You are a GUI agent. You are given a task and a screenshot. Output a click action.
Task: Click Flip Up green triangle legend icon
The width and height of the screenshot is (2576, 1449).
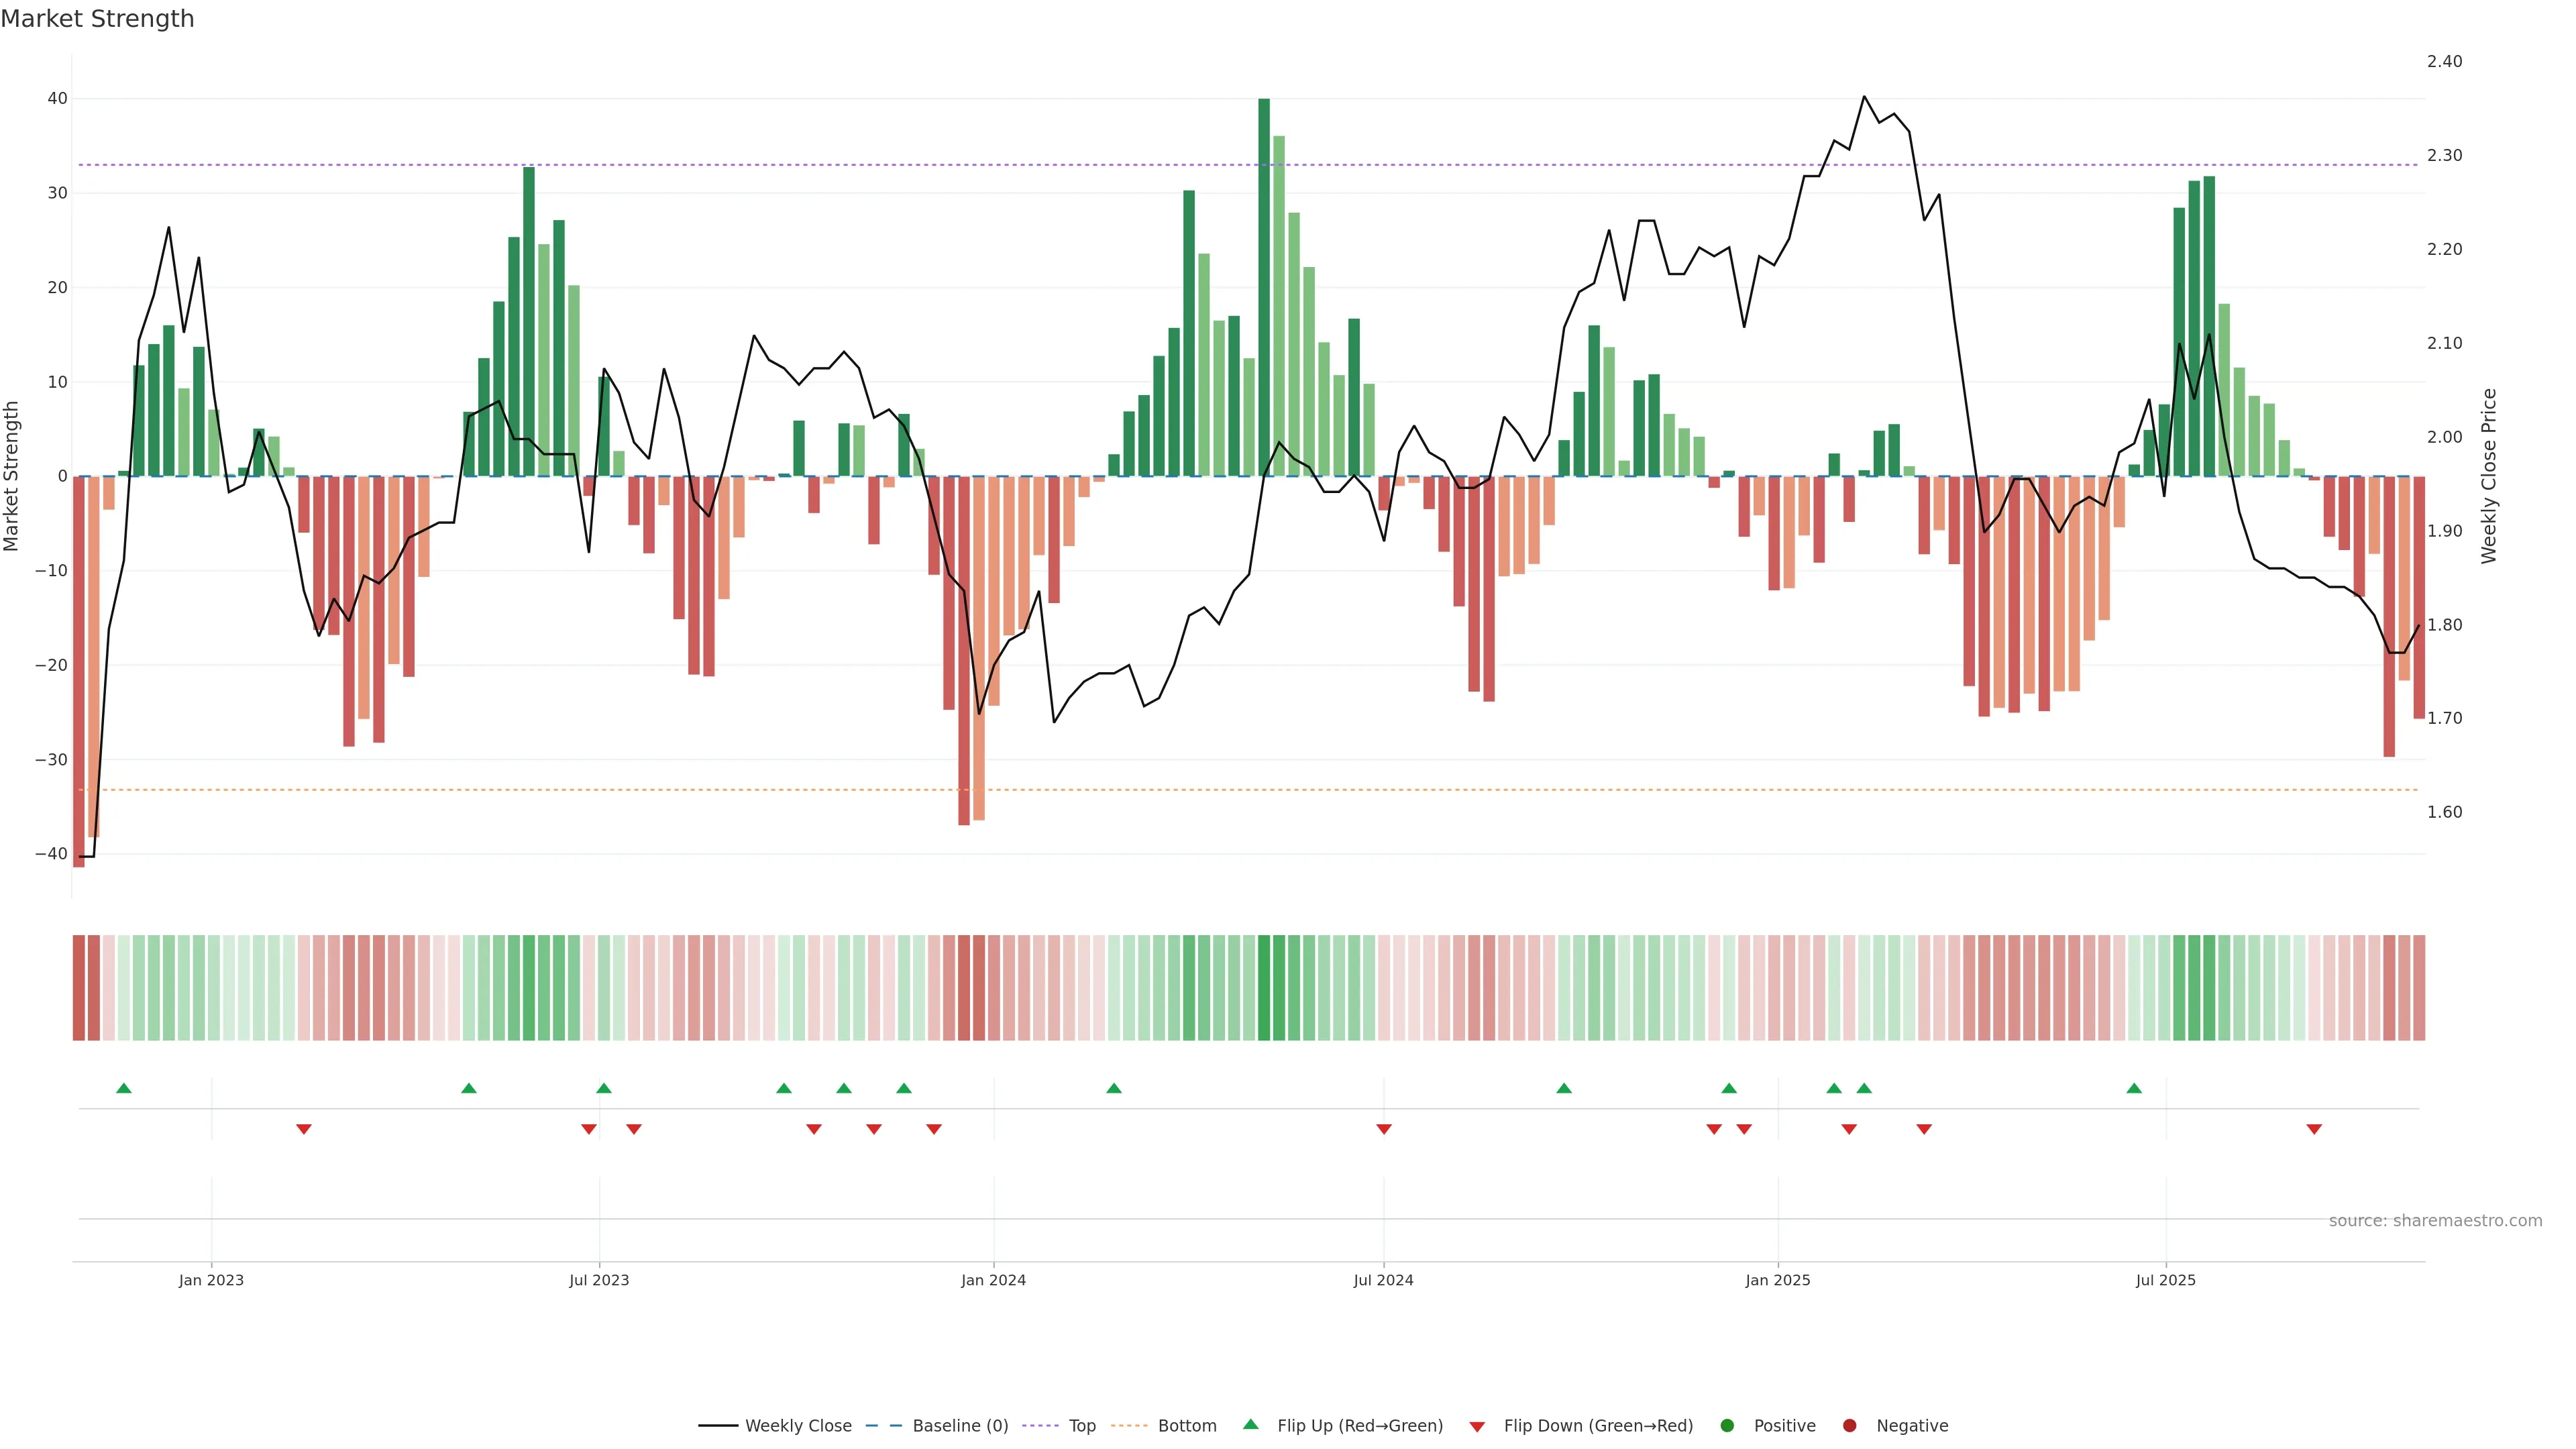1250,1424
